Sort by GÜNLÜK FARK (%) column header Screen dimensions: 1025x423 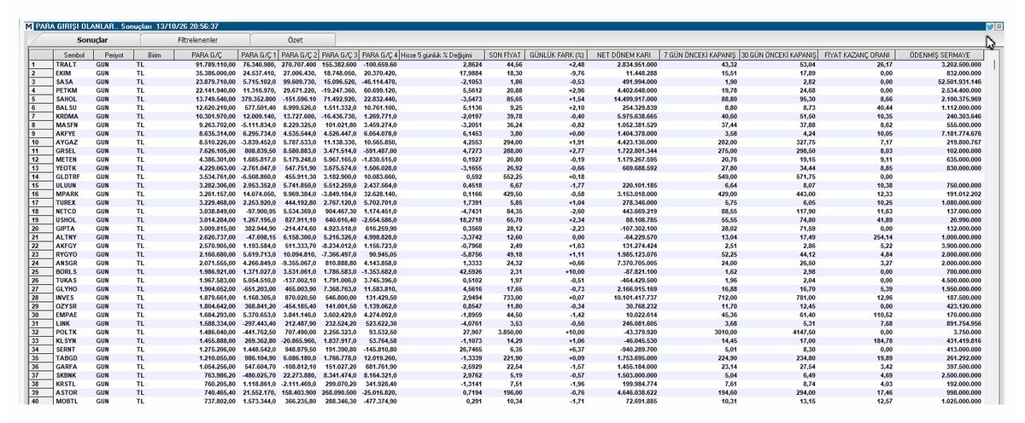pos(556,54)
